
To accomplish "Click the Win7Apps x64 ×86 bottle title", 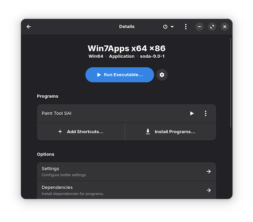I will click(x=126, y=48).
